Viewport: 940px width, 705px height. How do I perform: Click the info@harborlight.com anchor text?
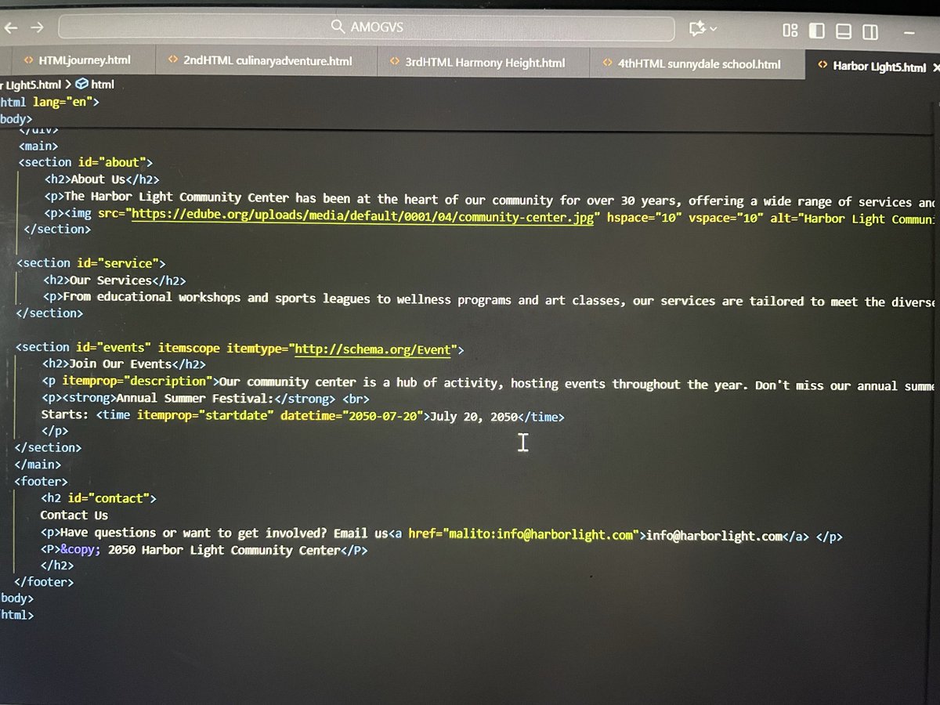[x=714, y=536]
